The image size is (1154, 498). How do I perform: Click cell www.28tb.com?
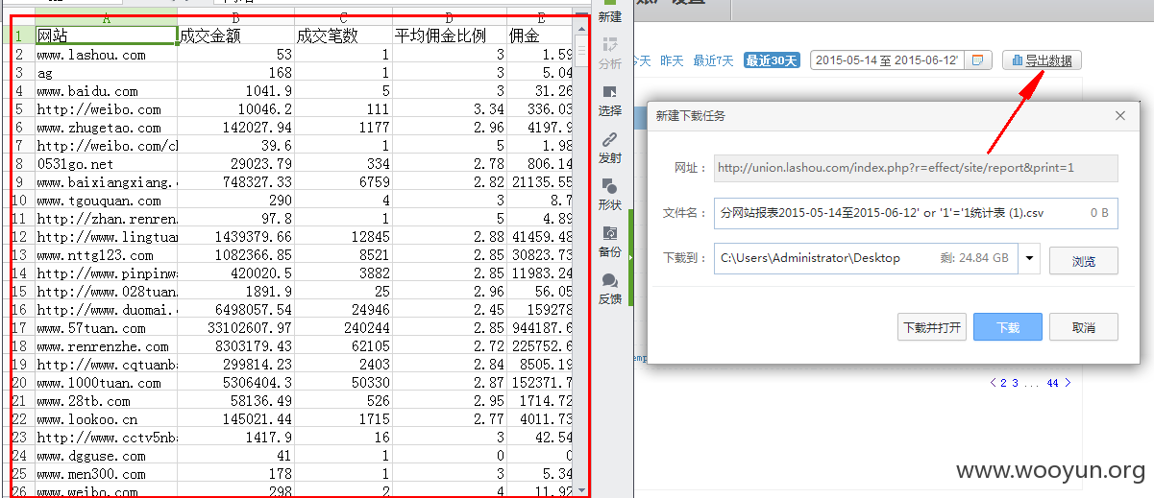(106, 401)
